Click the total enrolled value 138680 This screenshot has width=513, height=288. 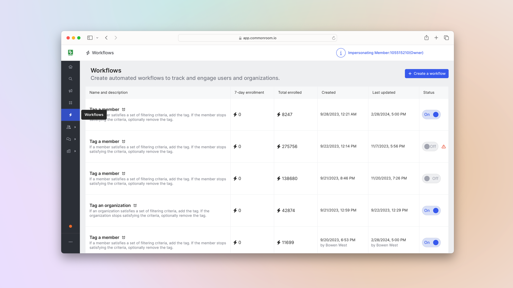(290, 178)
